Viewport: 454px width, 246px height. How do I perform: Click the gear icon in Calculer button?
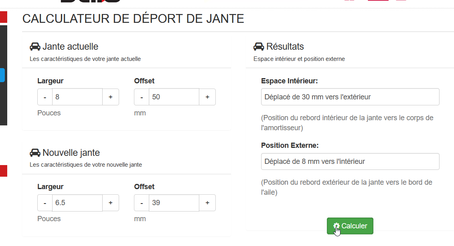(336, 226)
